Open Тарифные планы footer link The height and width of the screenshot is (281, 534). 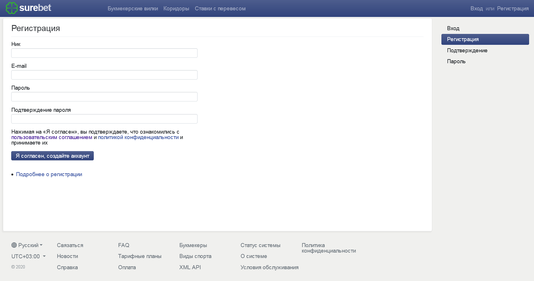[x=140, y=256]
